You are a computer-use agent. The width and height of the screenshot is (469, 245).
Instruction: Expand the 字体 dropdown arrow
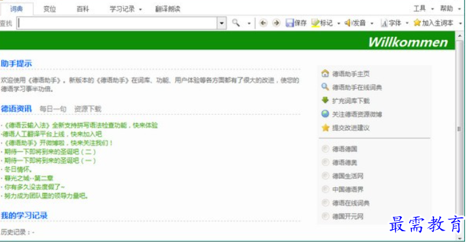click(x=407, y=24)
